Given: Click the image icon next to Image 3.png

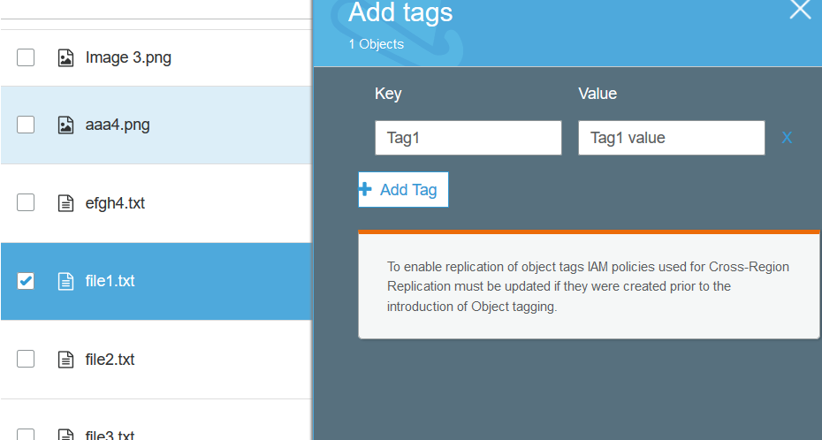Looking at the screenshot, I should point(65,58).
